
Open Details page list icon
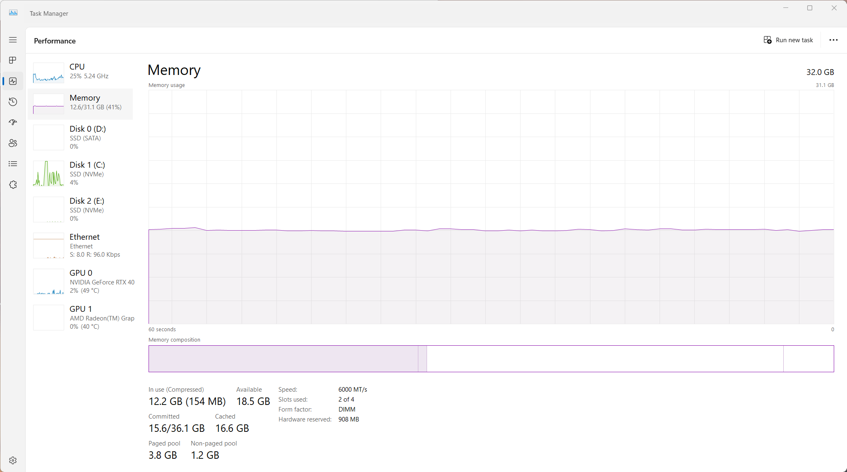coord(13,164)
